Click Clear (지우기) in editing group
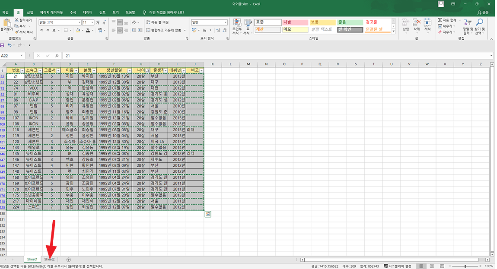Screen dimensions: 497x269 tap(446, 32)
